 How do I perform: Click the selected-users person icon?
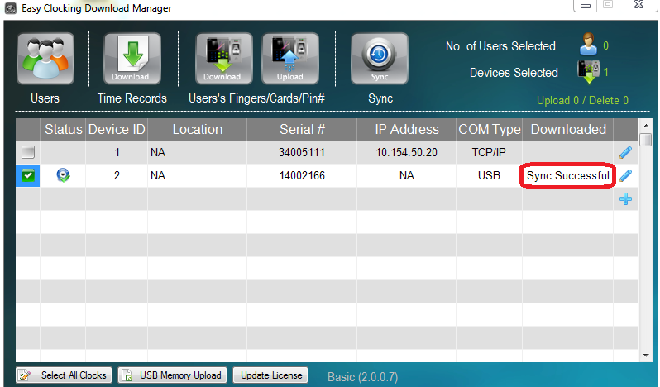coord(588,44)
